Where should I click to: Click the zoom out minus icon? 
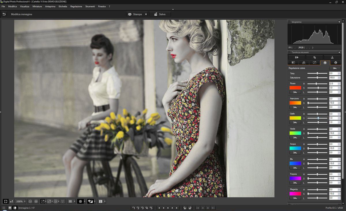tap(30, 201)
